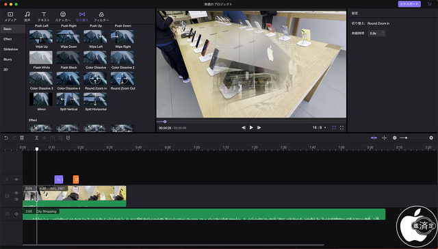Select the Basic transition category
The image size is (438, 249).
point(13,29)
